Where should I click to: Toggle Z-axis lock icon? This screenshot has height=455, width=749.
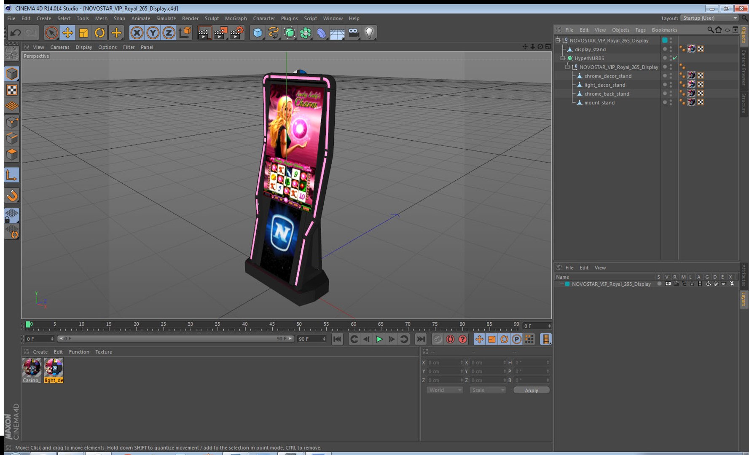coord(169,32)
